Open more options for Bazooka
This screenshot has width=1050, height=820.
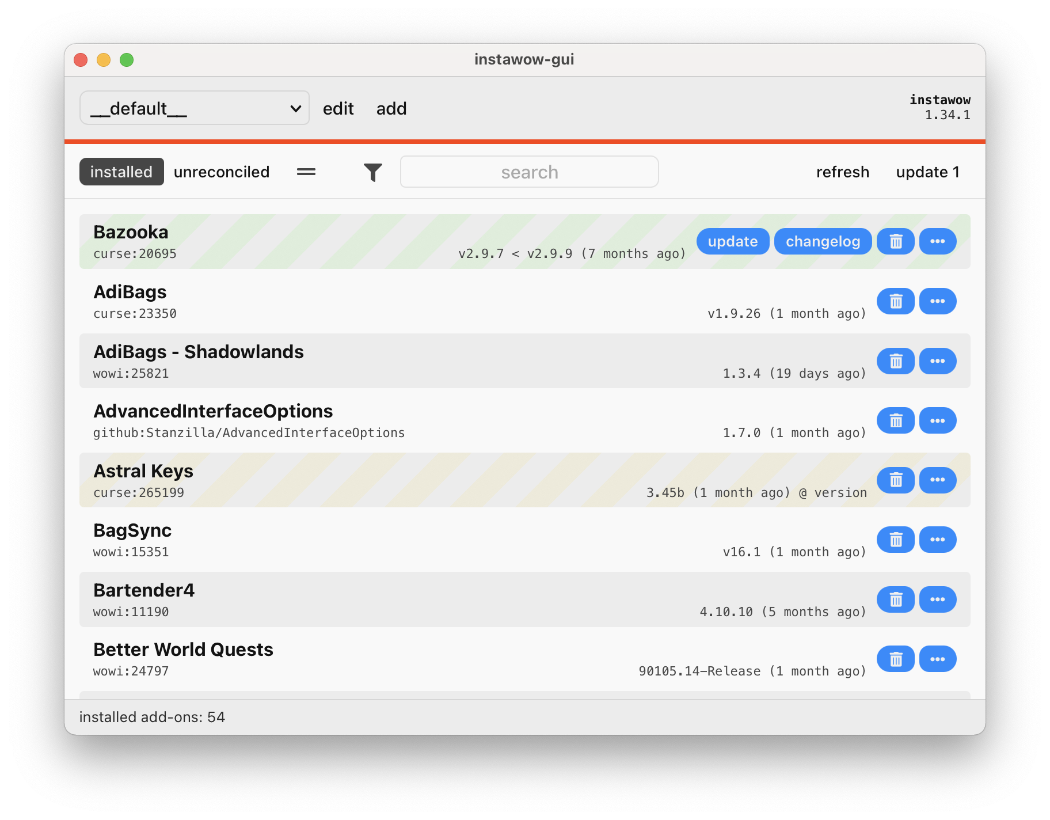[x=938, y=241]
